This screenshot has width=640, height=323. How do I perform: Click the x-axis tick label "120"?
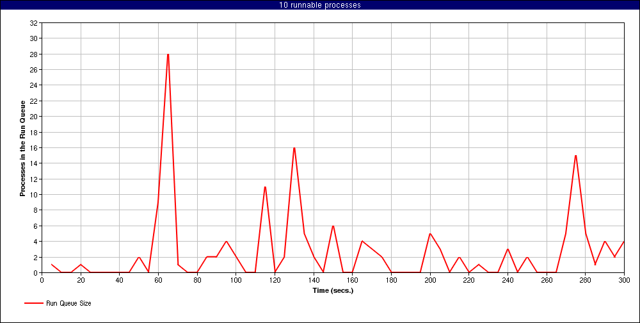pos(275,281)
